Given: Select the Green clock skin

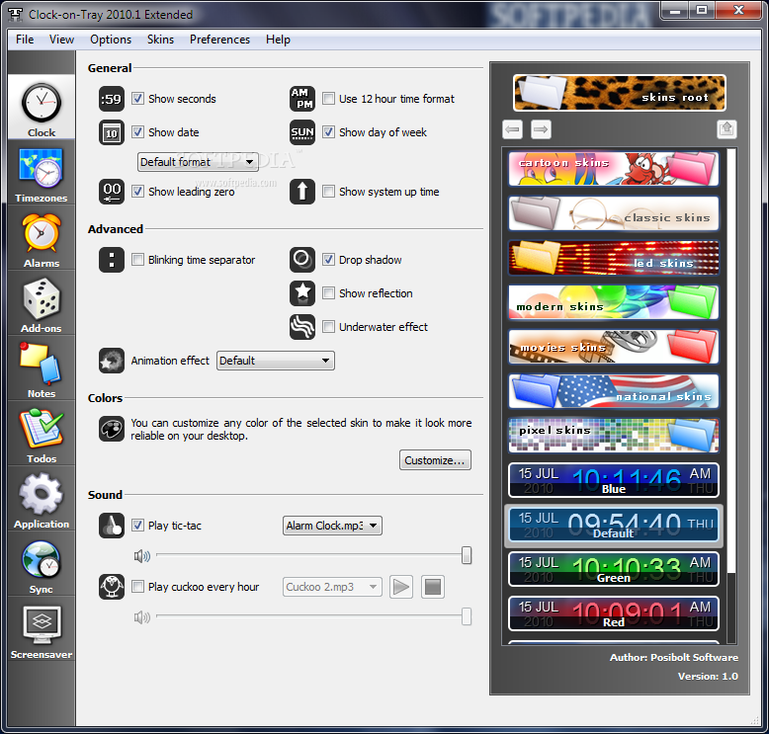Looking at the screenshot, I should coord(614,569).
